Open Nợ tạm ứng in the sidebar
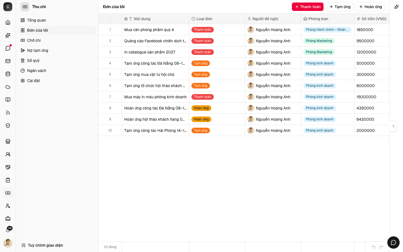Viewport: 403px width, 252px height. click(x=57, y=50)
